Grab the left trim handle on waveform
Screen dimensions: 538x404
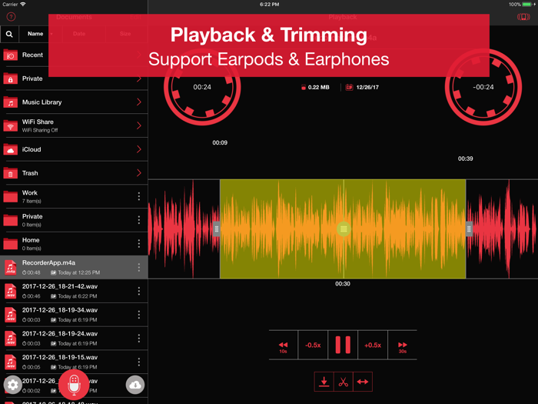pos(217,229)
